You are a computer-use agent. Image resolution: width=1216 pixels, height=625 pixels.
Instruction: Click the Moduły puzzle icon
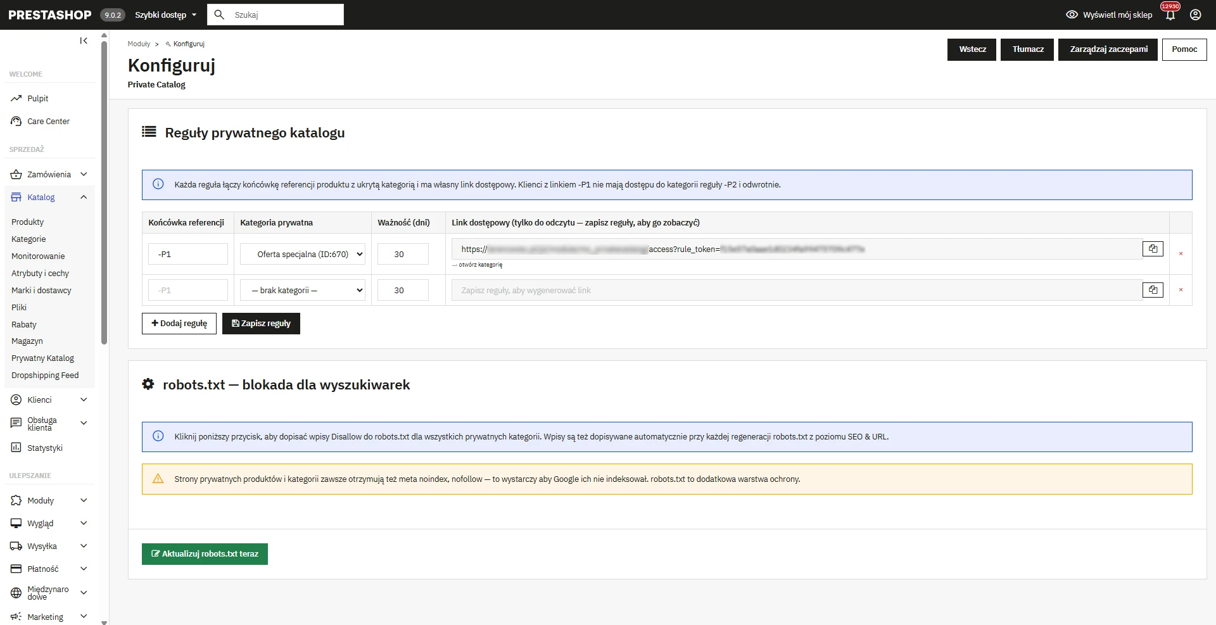coord(16,500)
